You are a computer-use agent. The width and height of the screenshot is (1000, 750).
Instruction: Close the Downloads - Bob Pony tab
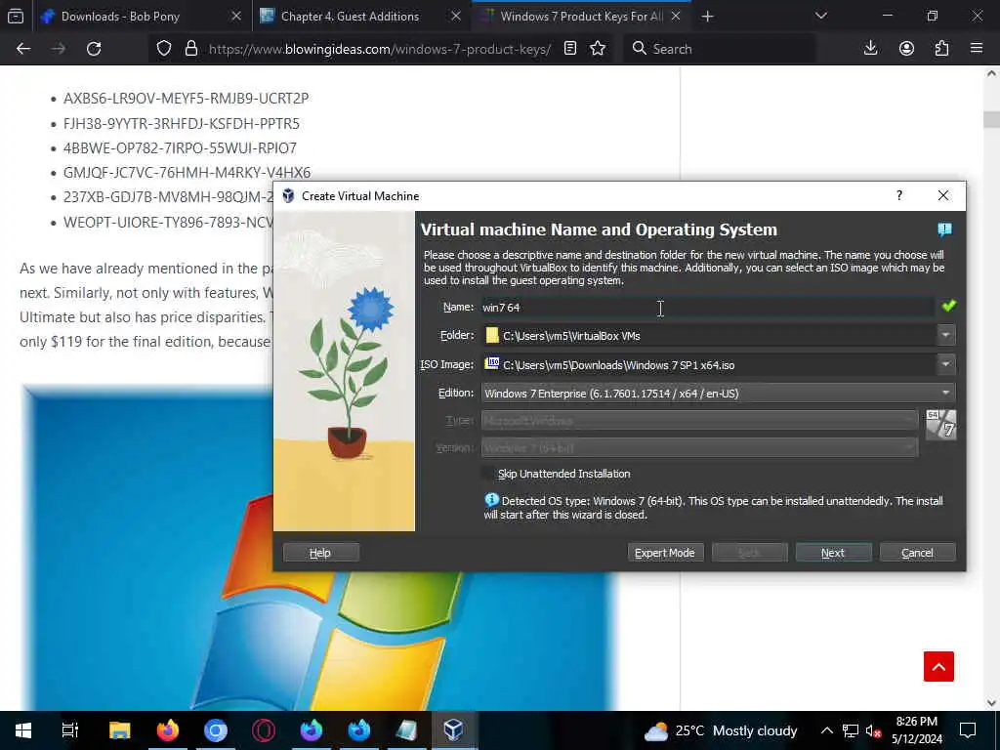click(236, 16)
